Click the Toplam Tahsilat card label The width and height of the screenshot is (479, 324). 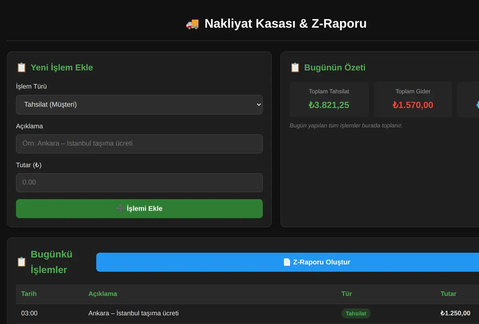tap(329, 91)
